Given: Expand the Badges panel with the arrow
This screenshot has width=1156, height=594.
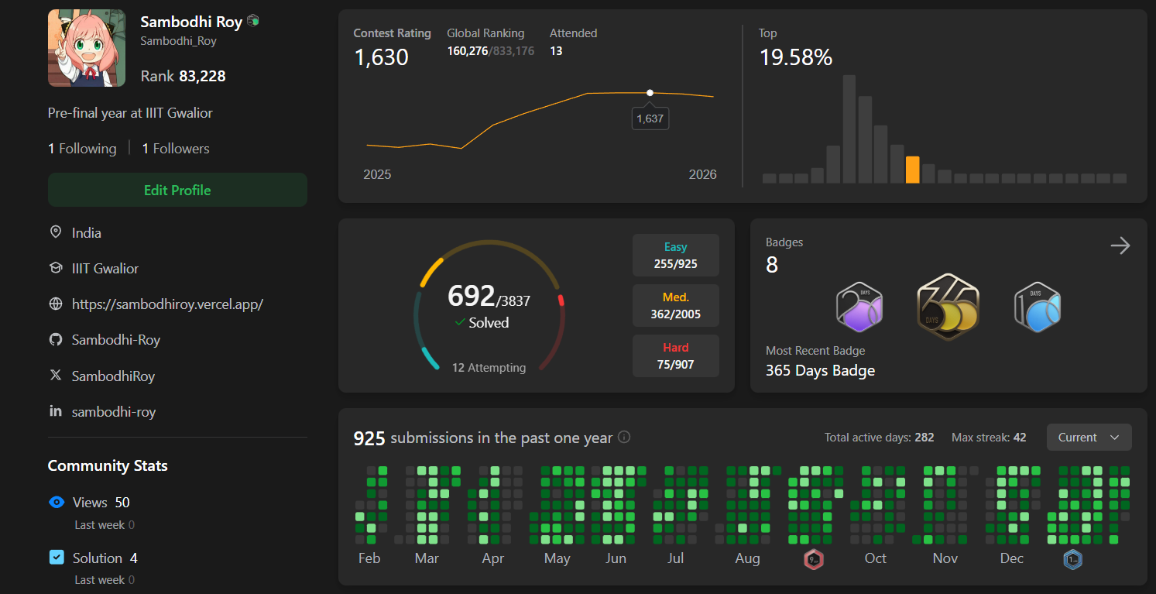Looking at the screenshot, I should [1120, 246].
